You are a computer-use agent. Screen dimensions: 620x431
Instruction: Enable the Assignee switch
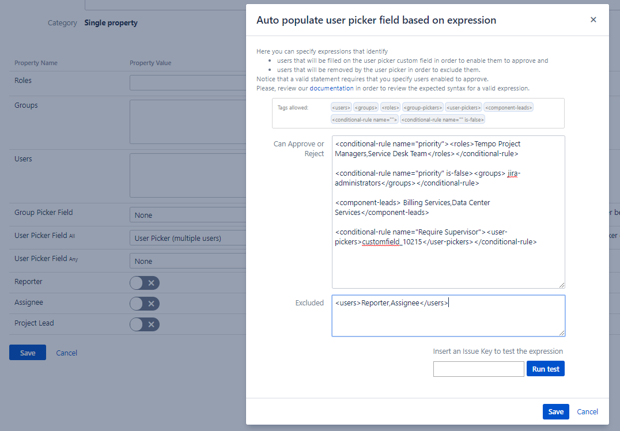(144, 304)
